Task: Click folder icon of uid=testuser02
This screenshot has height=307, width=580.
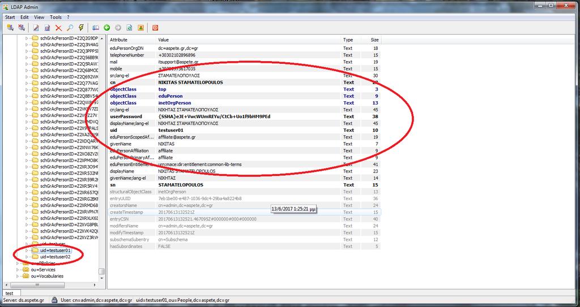Action: pos(36,257)
